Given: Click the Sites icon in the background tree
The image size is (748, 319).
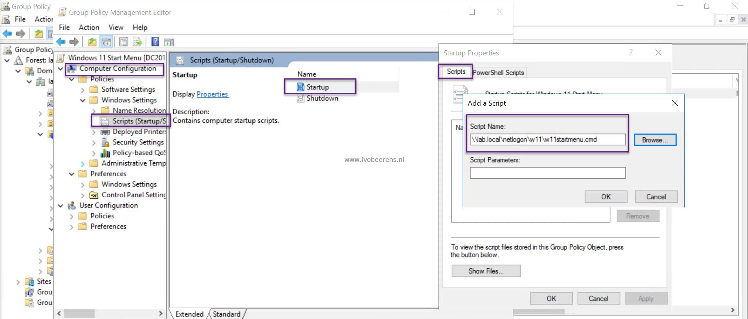Looking at the screenshot, I should pos(29,282).
